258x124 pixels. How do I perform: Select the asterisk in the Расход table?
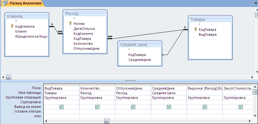(x=74, y=18)
